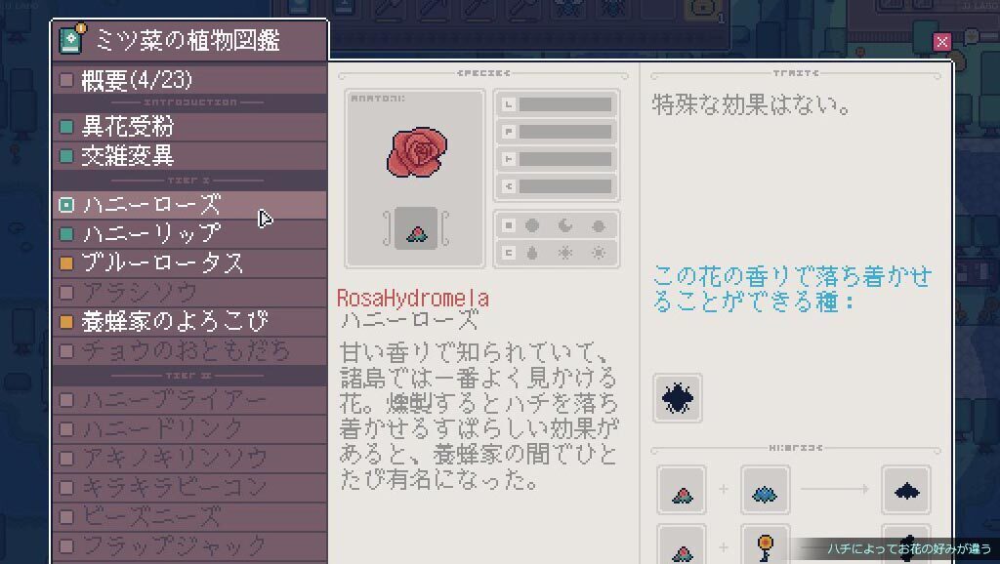Viewport: 1000px width, 564px height.
Task: Toggle the 異花受粉 green checkbox
Action: (66, 127)
